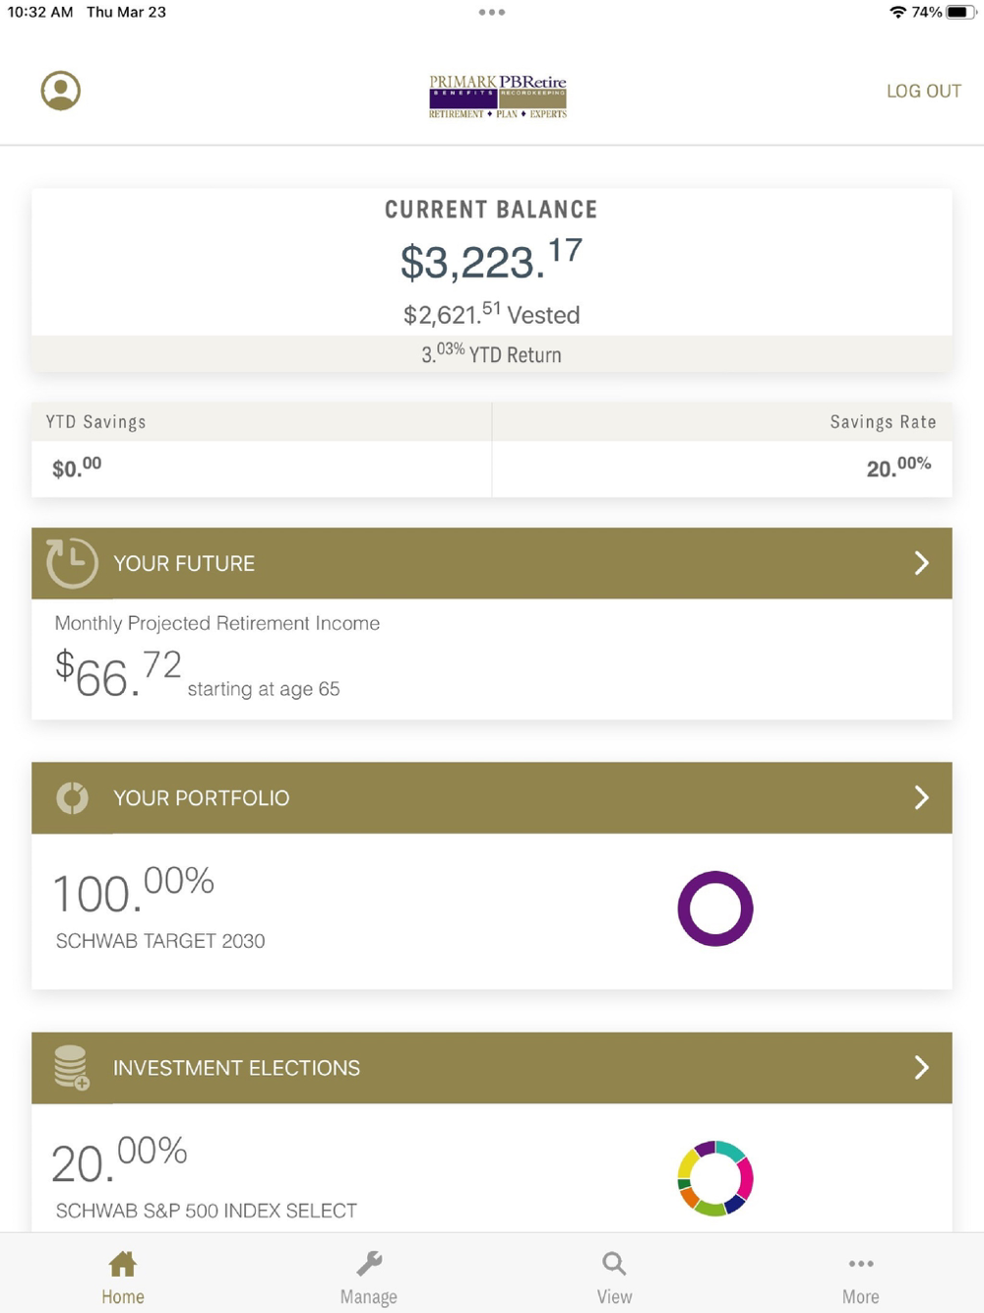This screenshot has height=1313, width=984.
Task: Tap the PBRetire logo in header
Action: point(497,96)
